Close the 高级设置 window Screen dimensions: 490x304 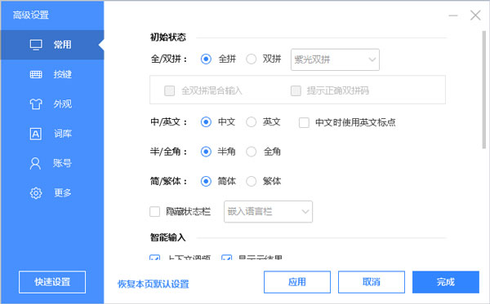475,15
